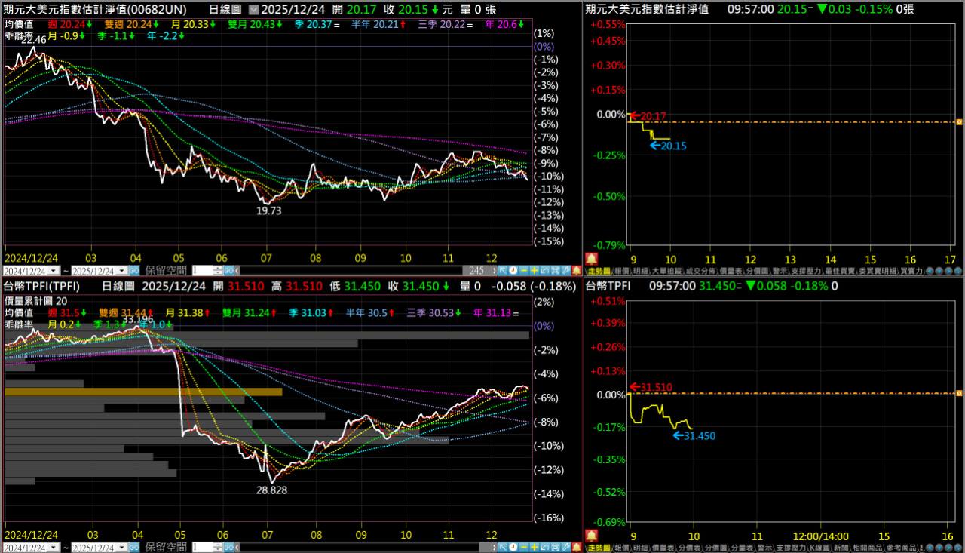Screen dimensions: 965x553
Task: Click the 年 20.6 moving-average label on the 00682UN chart
Action: coord(504,24)
